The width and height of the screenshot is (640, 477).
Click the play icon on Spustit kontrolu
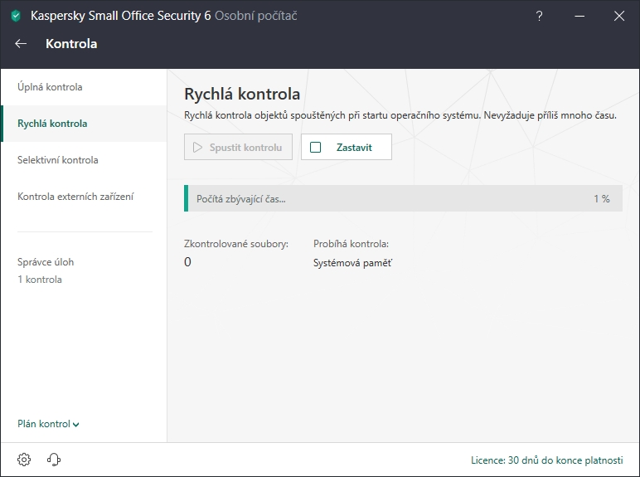tap(197, 148)
